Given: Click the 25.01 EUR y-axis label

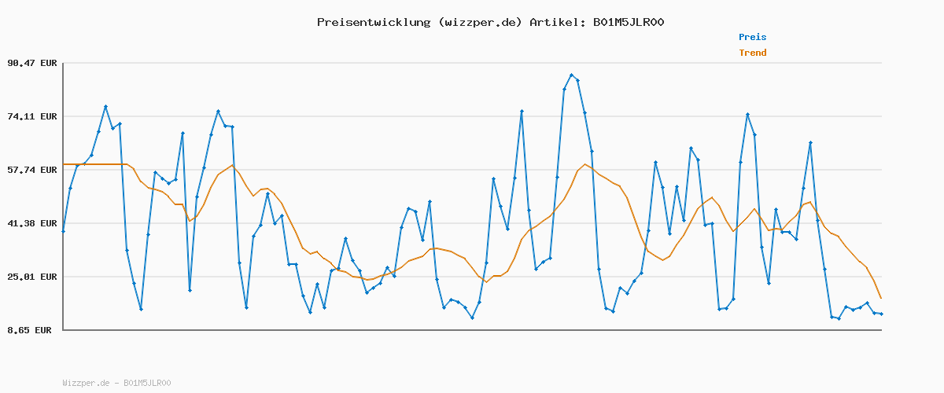Looking at the screenshot, I should pos(32,277).
